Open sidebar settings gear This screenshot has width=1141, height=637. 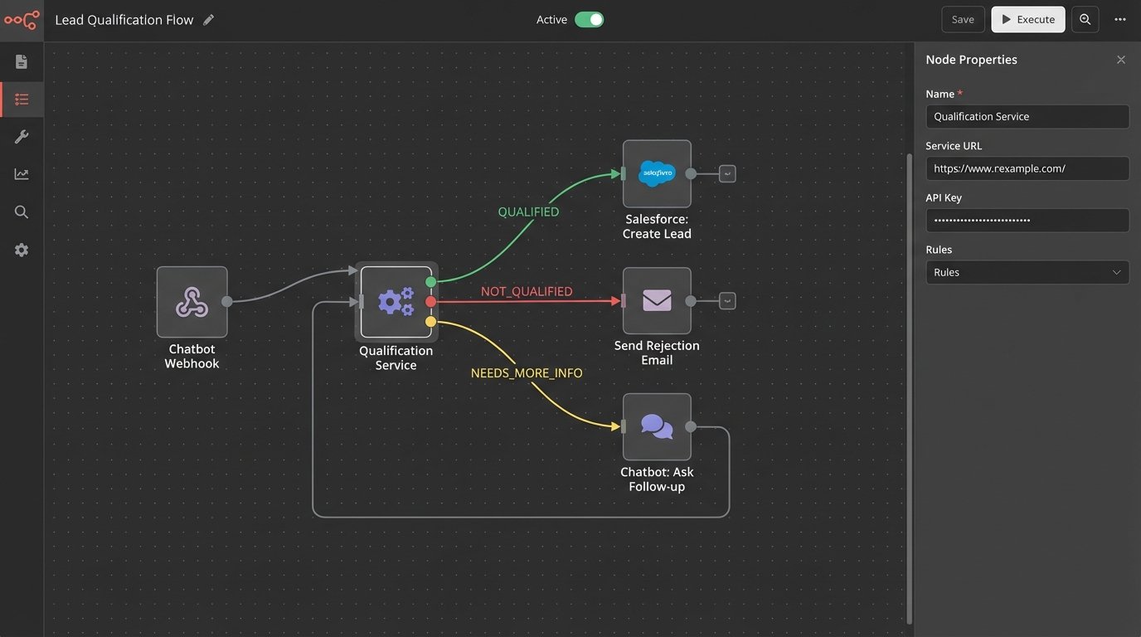[22, 249]
